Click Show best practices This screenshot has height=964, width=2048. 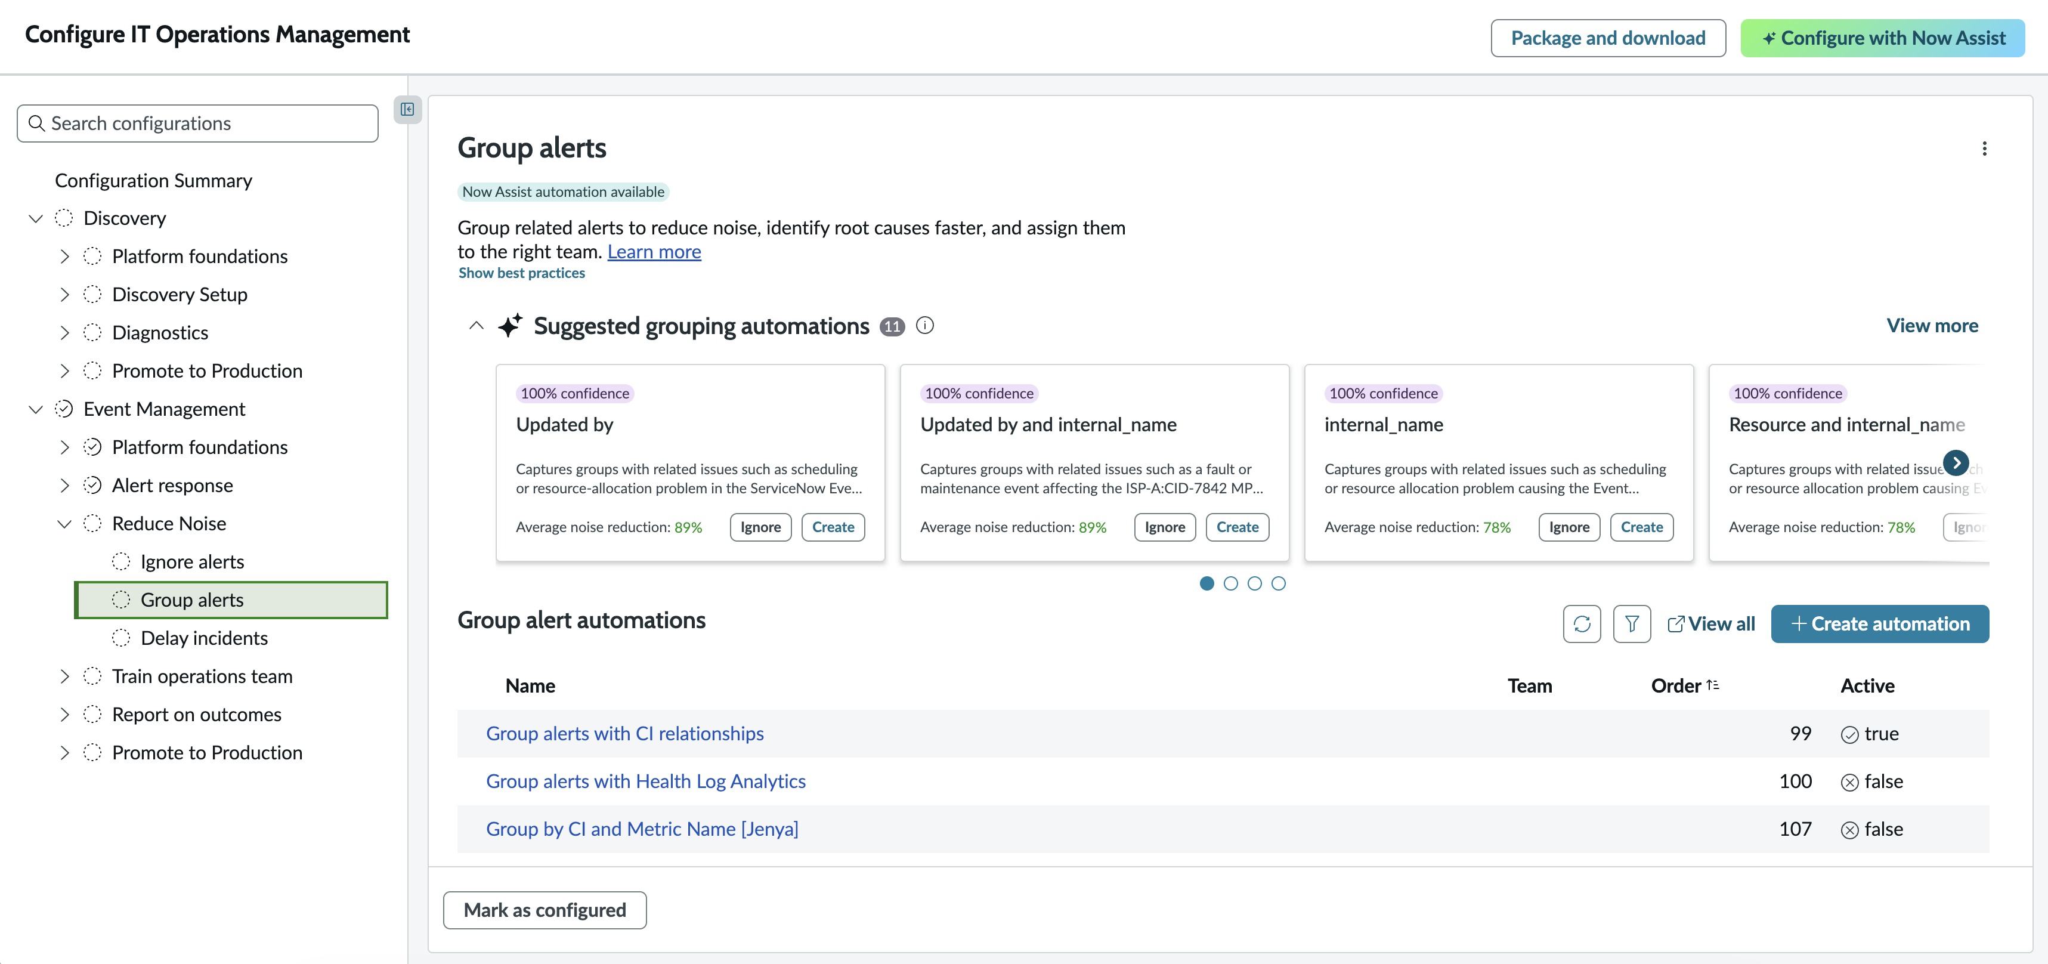point(521,273)
